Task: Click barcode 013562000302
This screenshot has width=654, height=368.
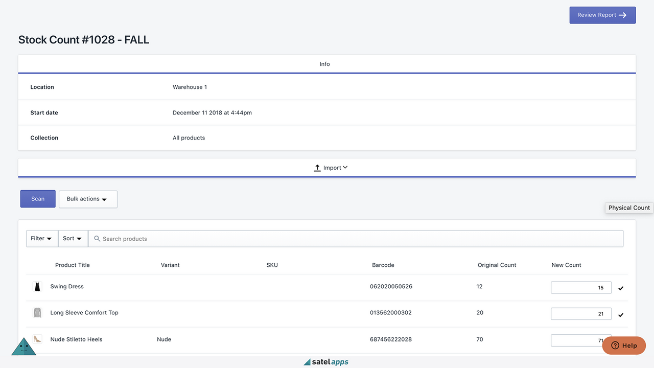Action: [x=391, y=313]
